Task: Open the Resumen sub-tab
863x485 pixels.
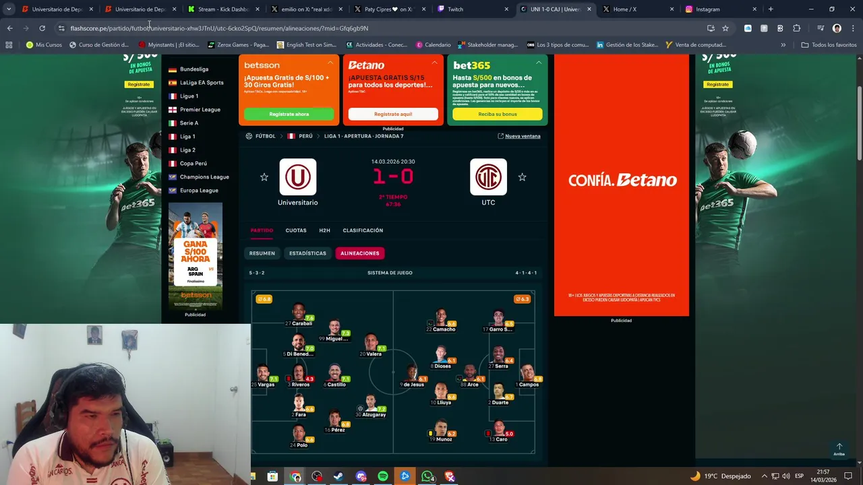Action: click(262, 253)
